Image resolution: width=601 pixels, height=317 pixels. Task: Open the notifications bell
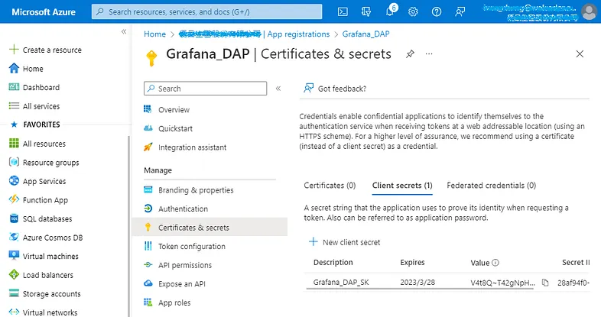390,11
